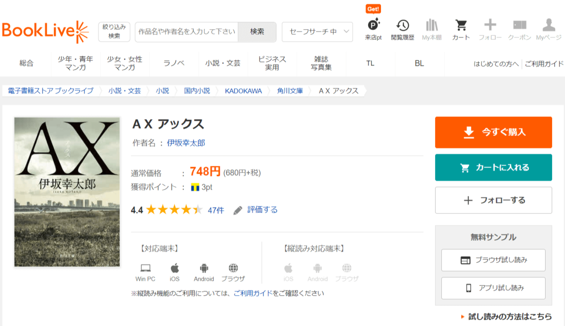Click the iOS apple icon under 対応端末
565x326 pixels.
coord(175,268)
